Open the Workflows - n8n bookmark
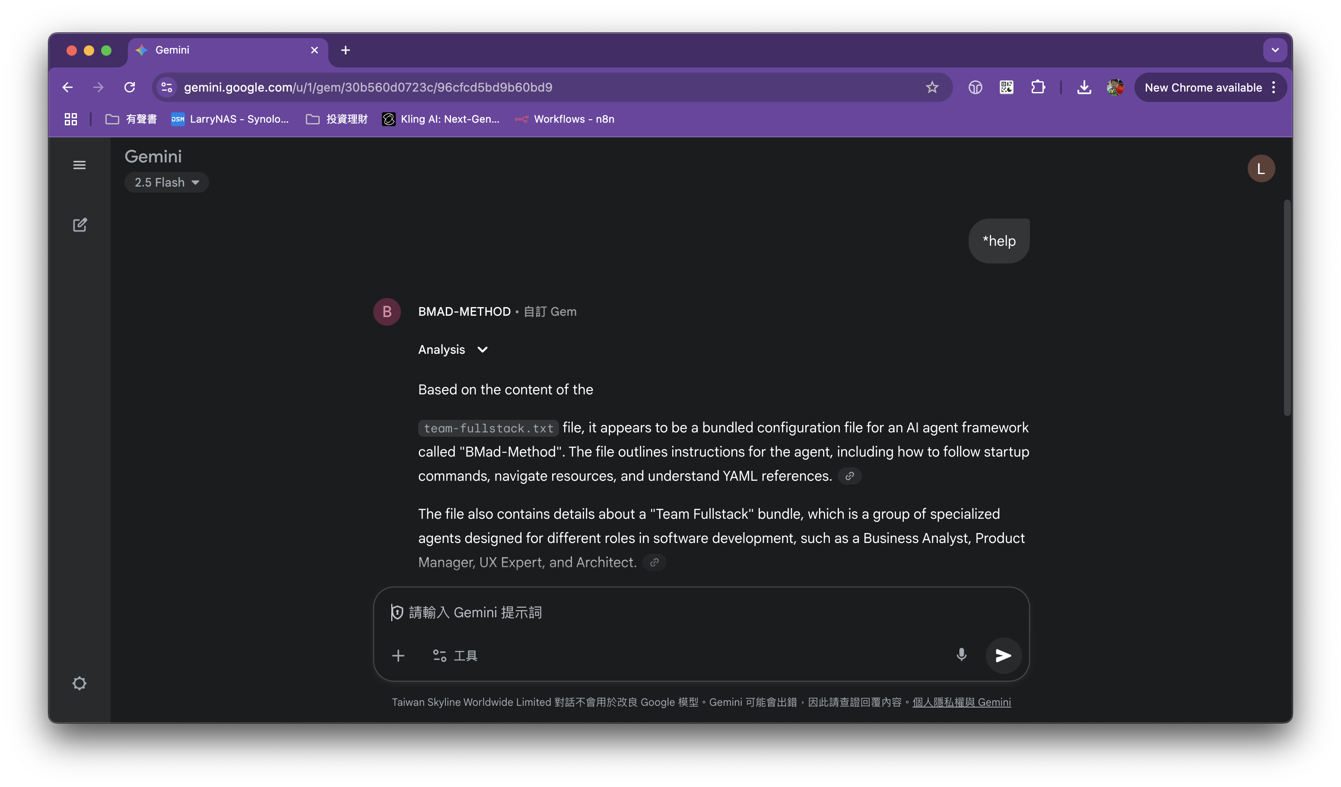 pyautogui.click(x=564, y=119)
